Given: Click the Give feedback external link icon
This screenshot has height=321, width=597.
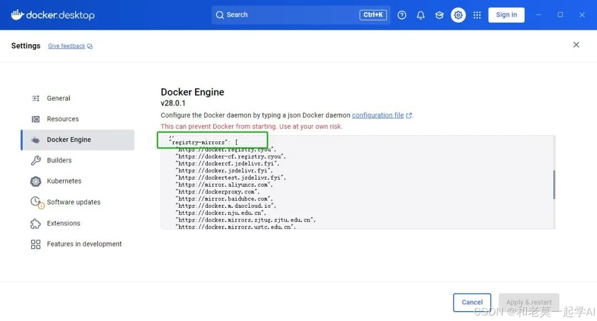Looking at the screenshot, I should point(90,46).
